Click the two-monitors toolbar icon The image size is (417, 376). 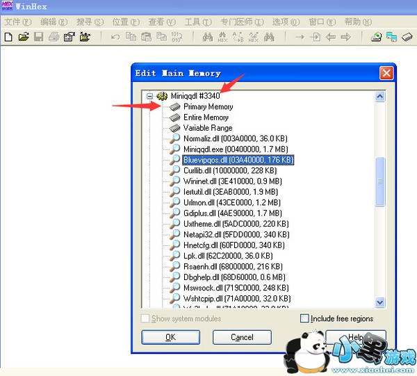click(391, 37)
